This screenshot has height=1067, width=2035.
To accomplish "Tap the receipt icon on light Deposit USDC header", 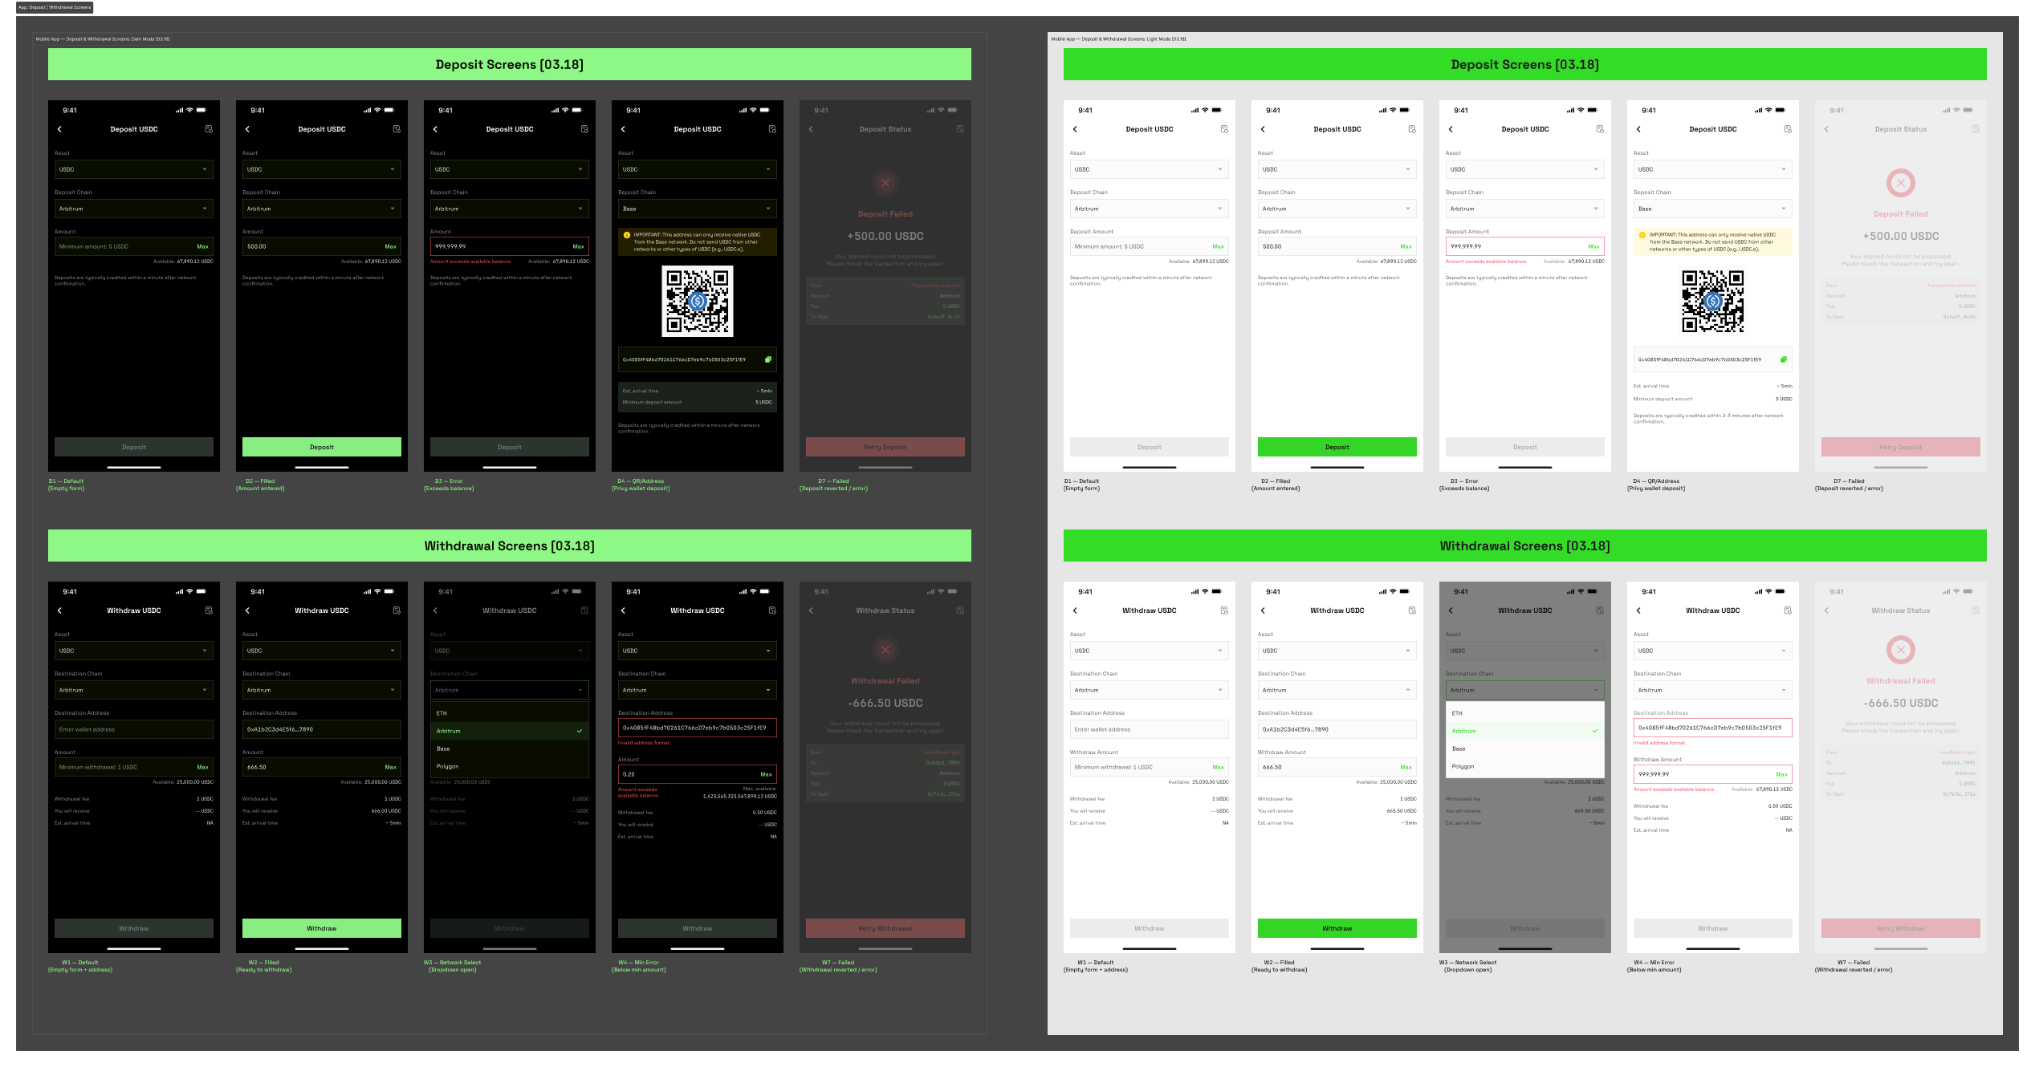I will click(x=1223, y=128).
